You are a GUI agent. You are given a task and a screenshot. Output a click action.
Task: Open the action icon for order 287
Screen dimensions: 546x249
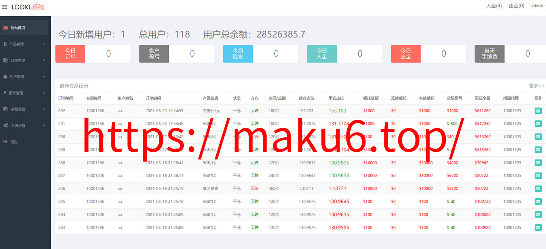[538, 176]
